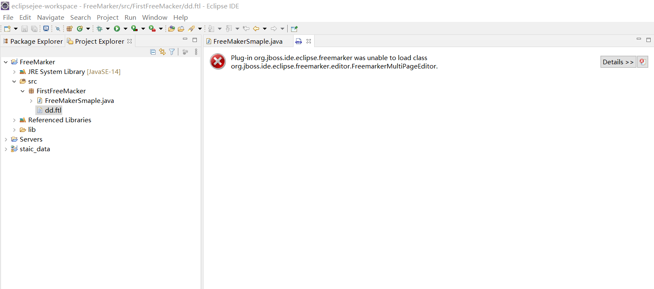Click the Forward navigation arrow

pos(274,29)
